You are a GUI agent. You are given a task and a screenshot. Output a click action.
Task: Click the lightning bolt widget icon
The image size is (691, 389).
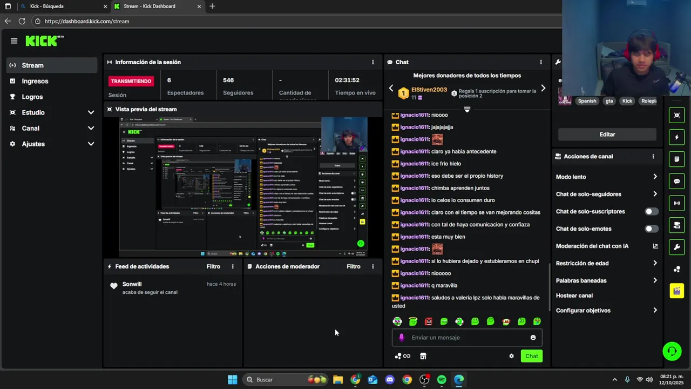click(x=676, y=137)
